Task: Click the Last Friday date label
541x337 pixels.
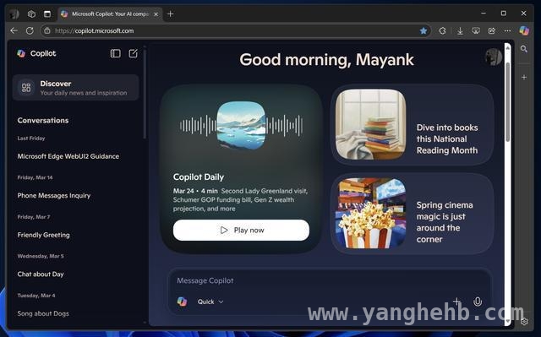Action: pos(31,139)
